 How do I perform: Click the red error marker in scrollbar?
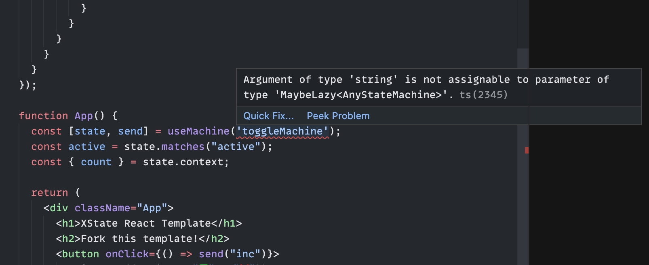tap(527, 150)
